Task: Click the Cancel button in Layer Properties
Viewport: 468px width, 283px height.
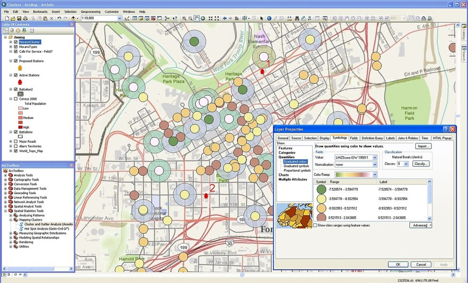Action: coord(421,264)
